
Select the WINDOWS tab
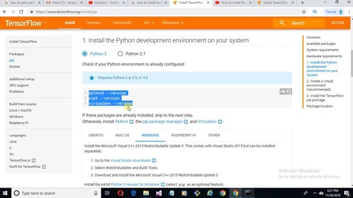pyautogui.click(x=150, y=135)
